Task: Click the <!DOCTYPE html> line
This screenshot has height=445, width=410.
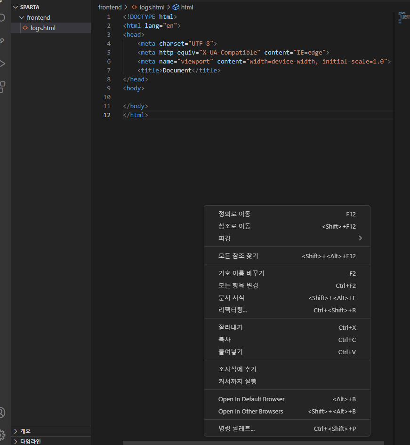Action: click(x=150, y=17)
